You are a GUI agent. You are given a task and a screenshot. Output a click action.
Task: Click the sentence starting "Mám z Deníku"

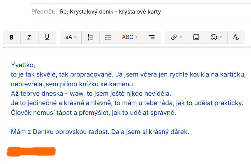coord(100,132)
